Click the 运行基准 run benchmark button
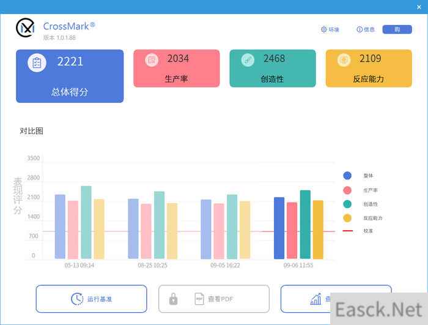 (92, 299)
